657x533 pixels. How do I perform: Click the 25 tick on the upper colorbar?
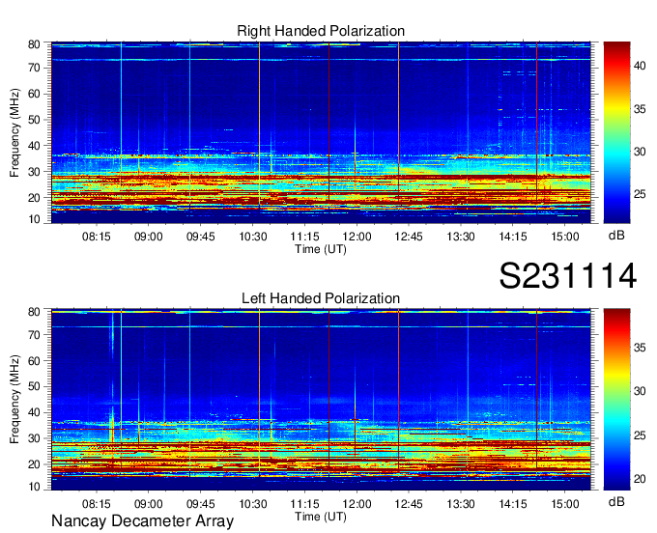(x=640, y=194)
